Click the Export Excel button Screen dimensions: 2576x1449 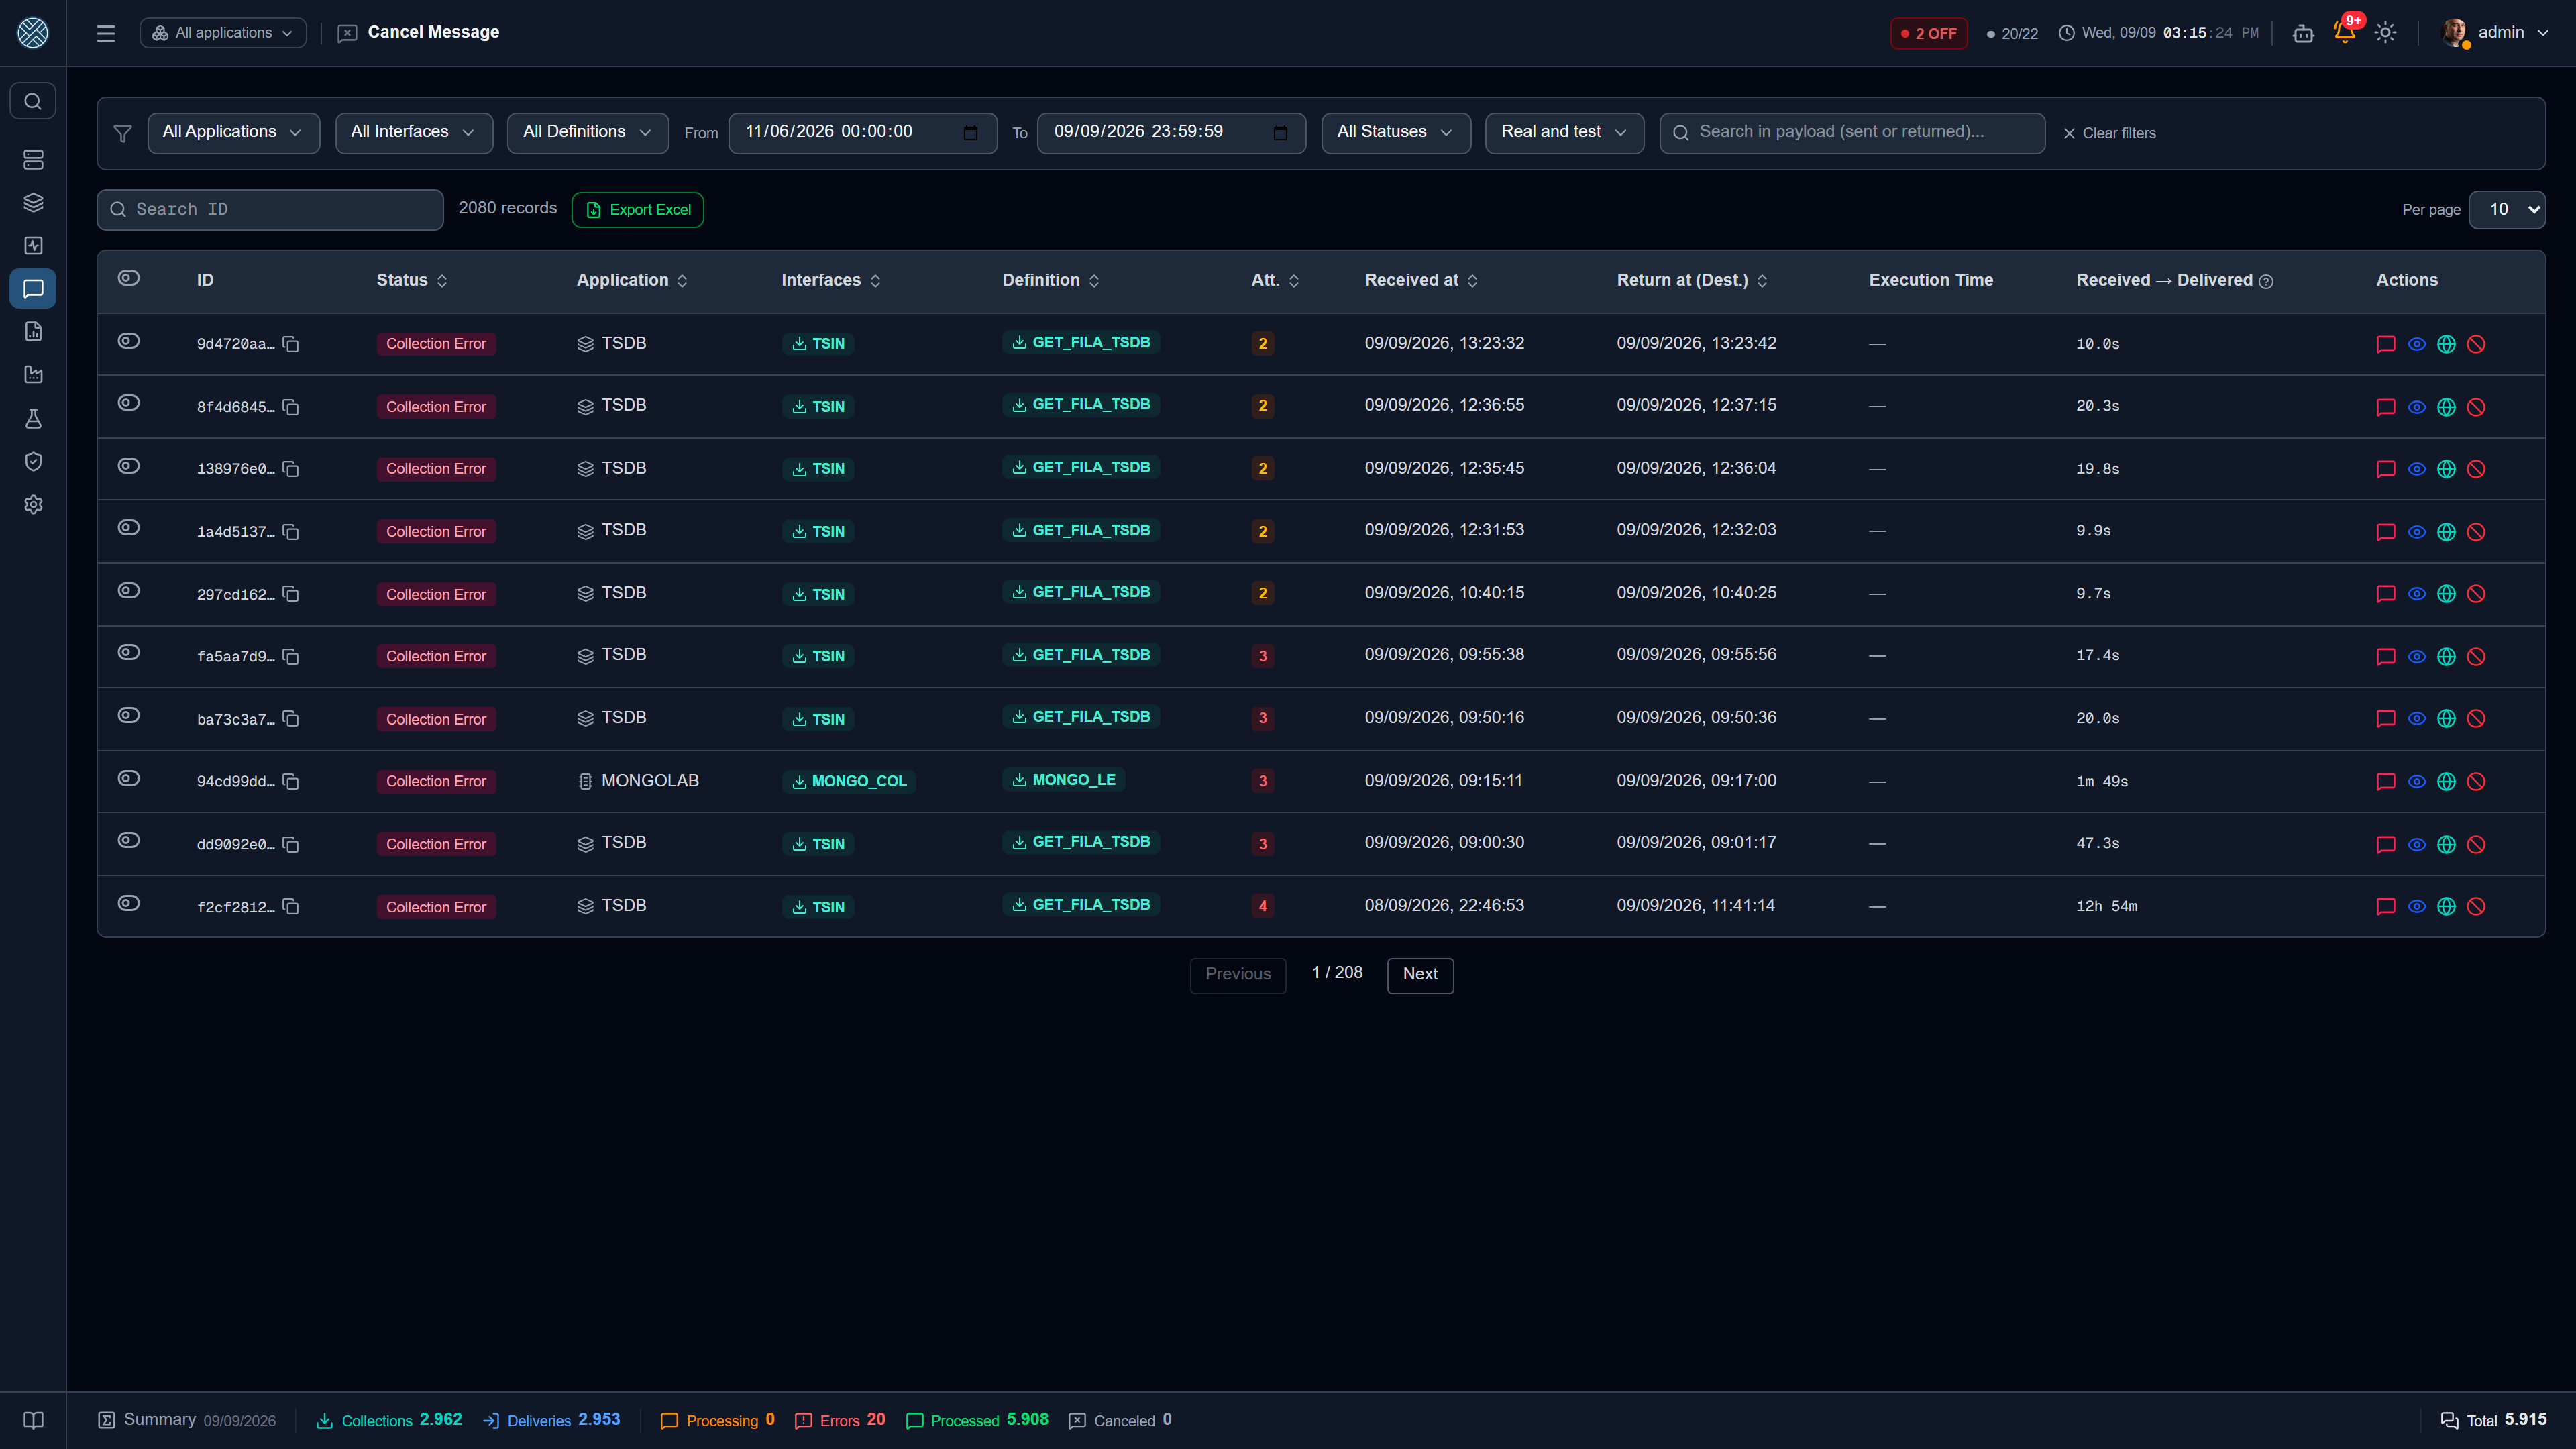(x=638, y=210)
